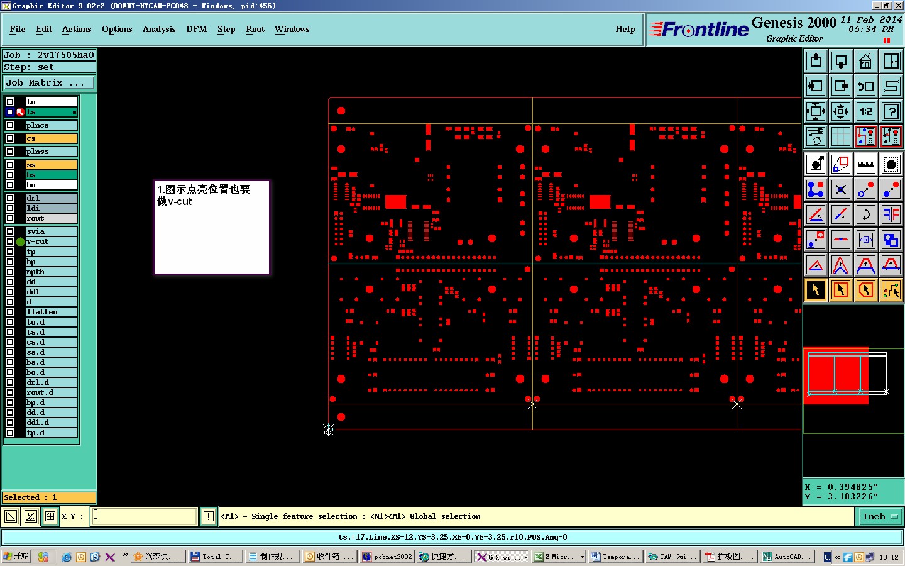Open the Help menu
905x566 pixels.
click(x=625, y=30)
